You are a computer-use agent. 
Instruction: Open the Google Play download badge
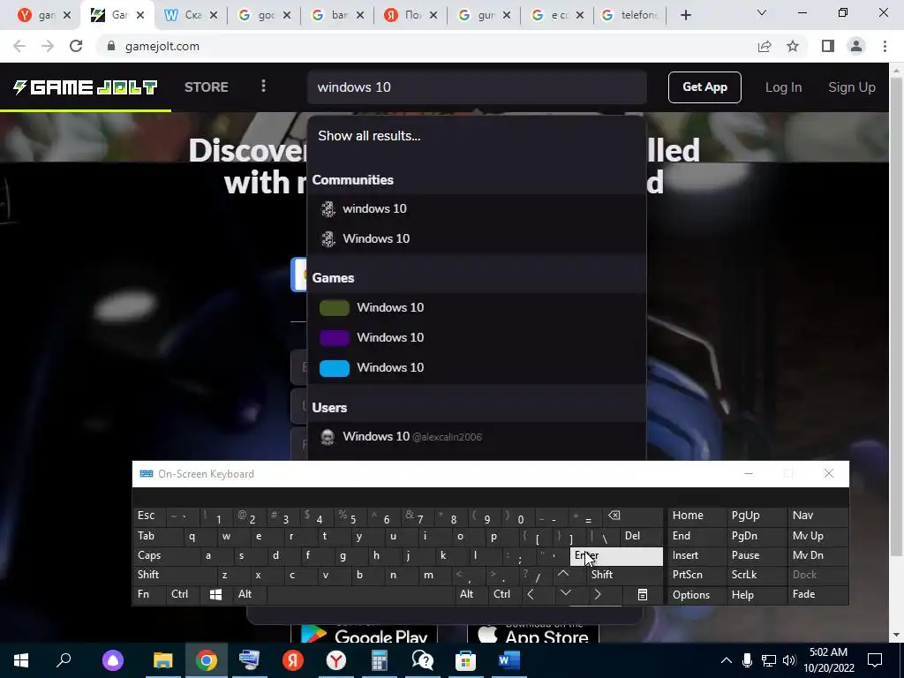click(364, 633)
